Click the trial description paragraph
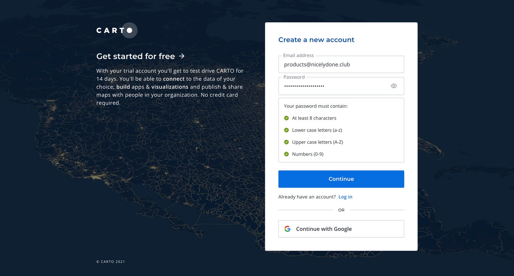 click(x=170, y=87)
